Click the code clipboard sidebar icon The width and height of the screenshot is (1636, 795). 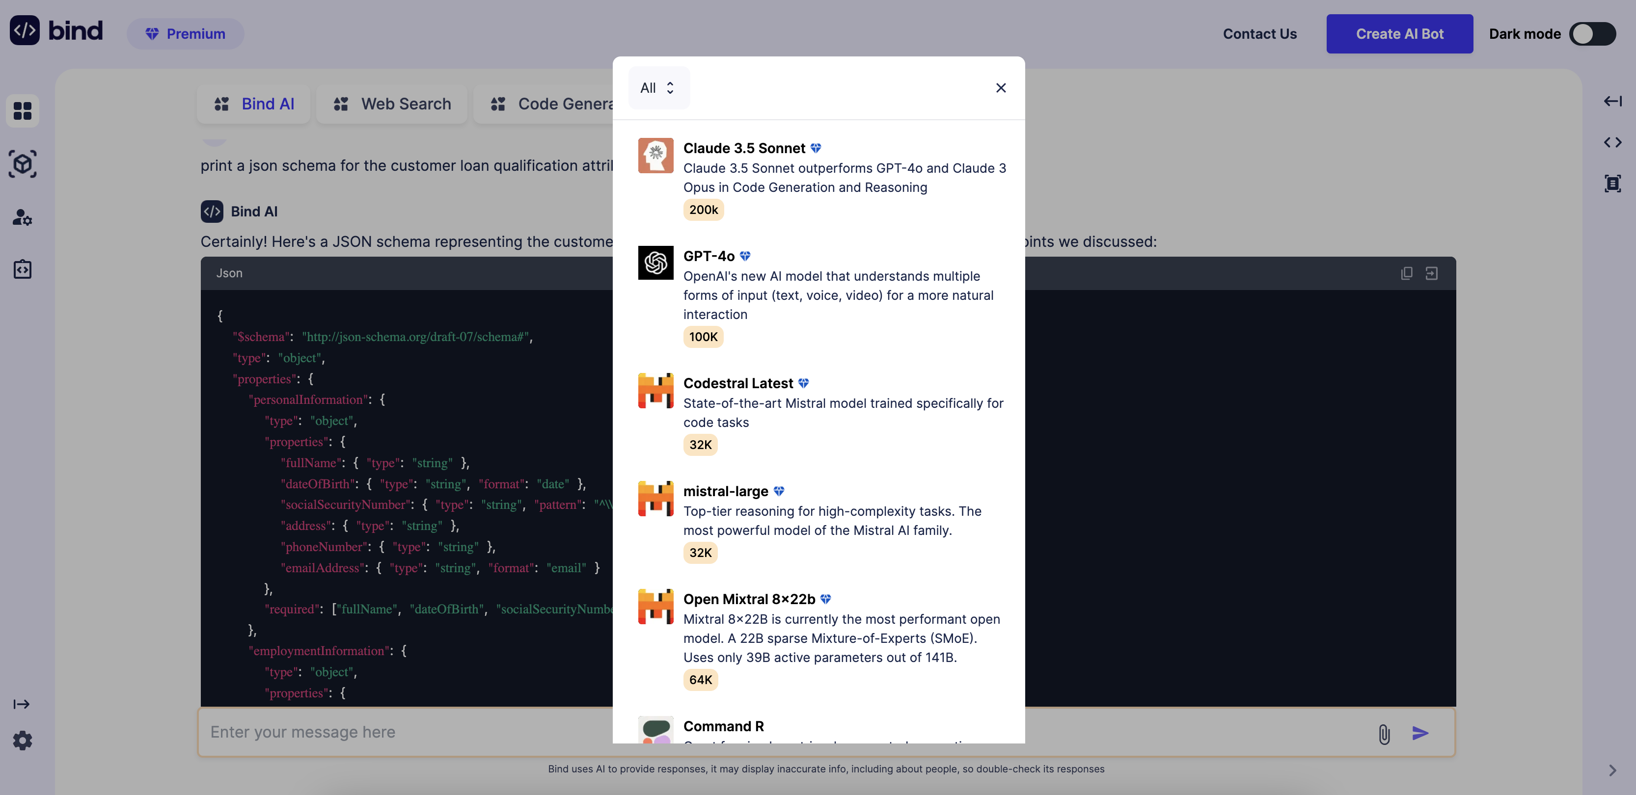tap(22, 269)
